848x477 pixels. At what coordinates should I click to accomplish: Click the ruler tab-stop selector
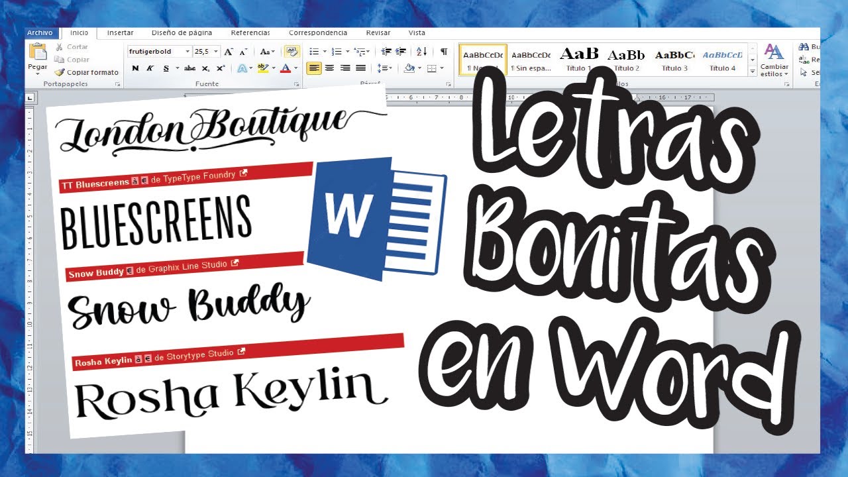(x=30, y=99)
